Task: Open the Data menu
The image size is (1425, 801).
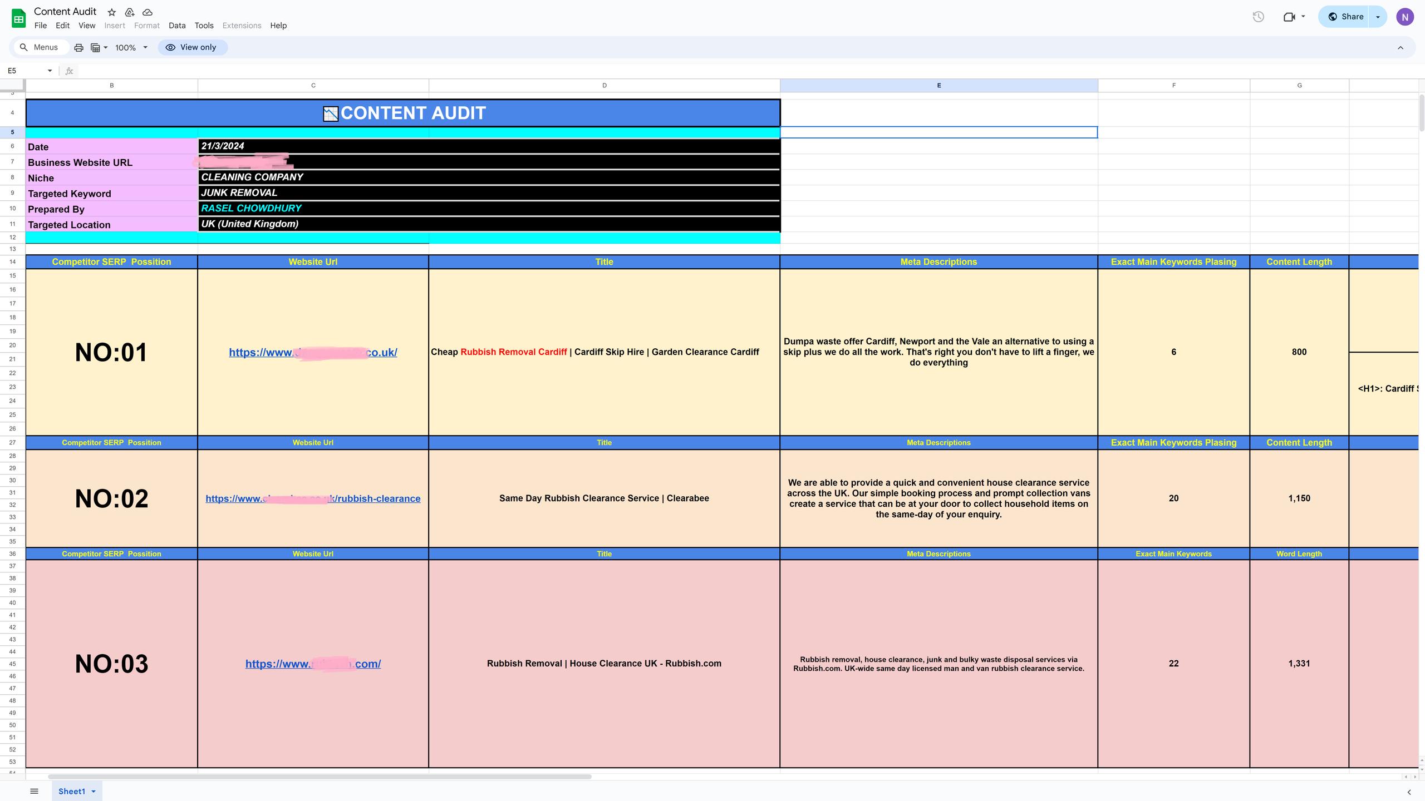Action: [177, 26]
